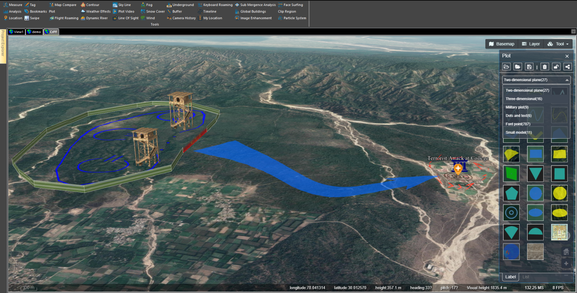
Task: Select the Measure tool
Action: [x=14, y=5]
